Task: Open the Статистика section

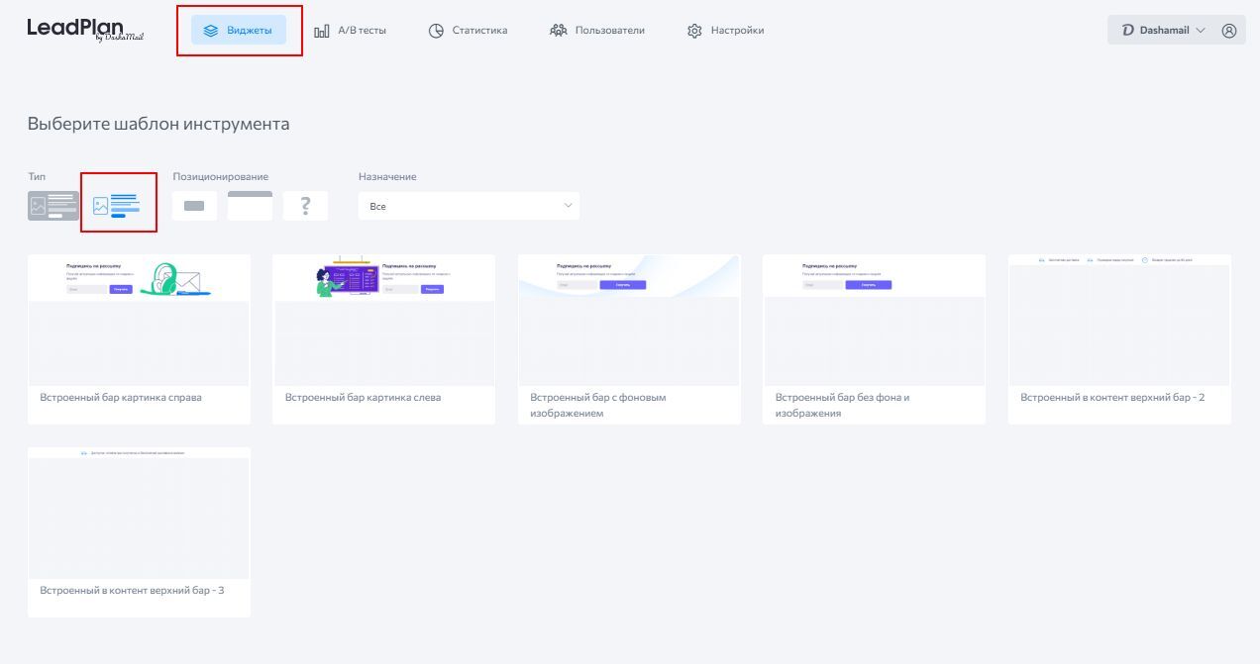Action: 468,31
